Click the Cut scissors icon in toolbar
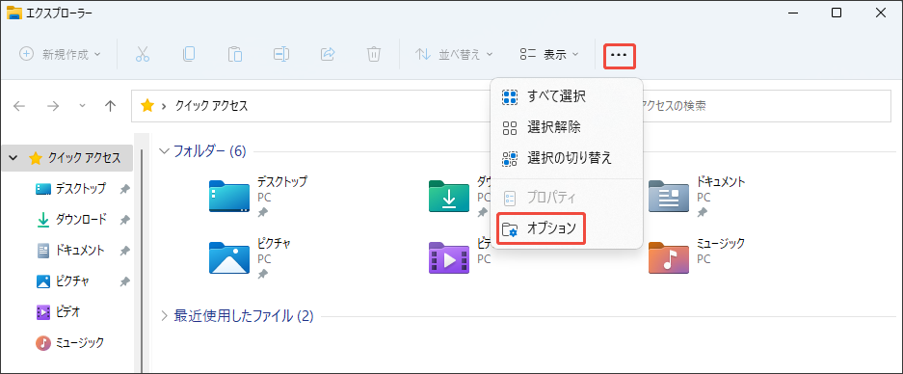This screenshot has height=374, width=903. coord(143,54)
